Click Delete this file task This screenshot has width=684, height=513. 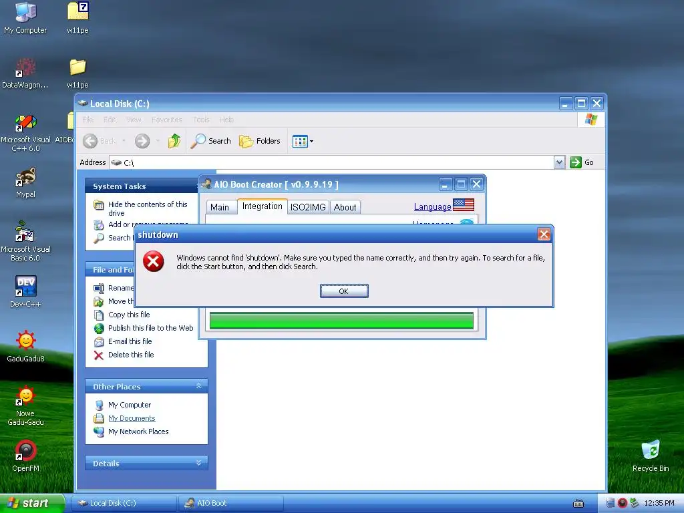point(131,355)
